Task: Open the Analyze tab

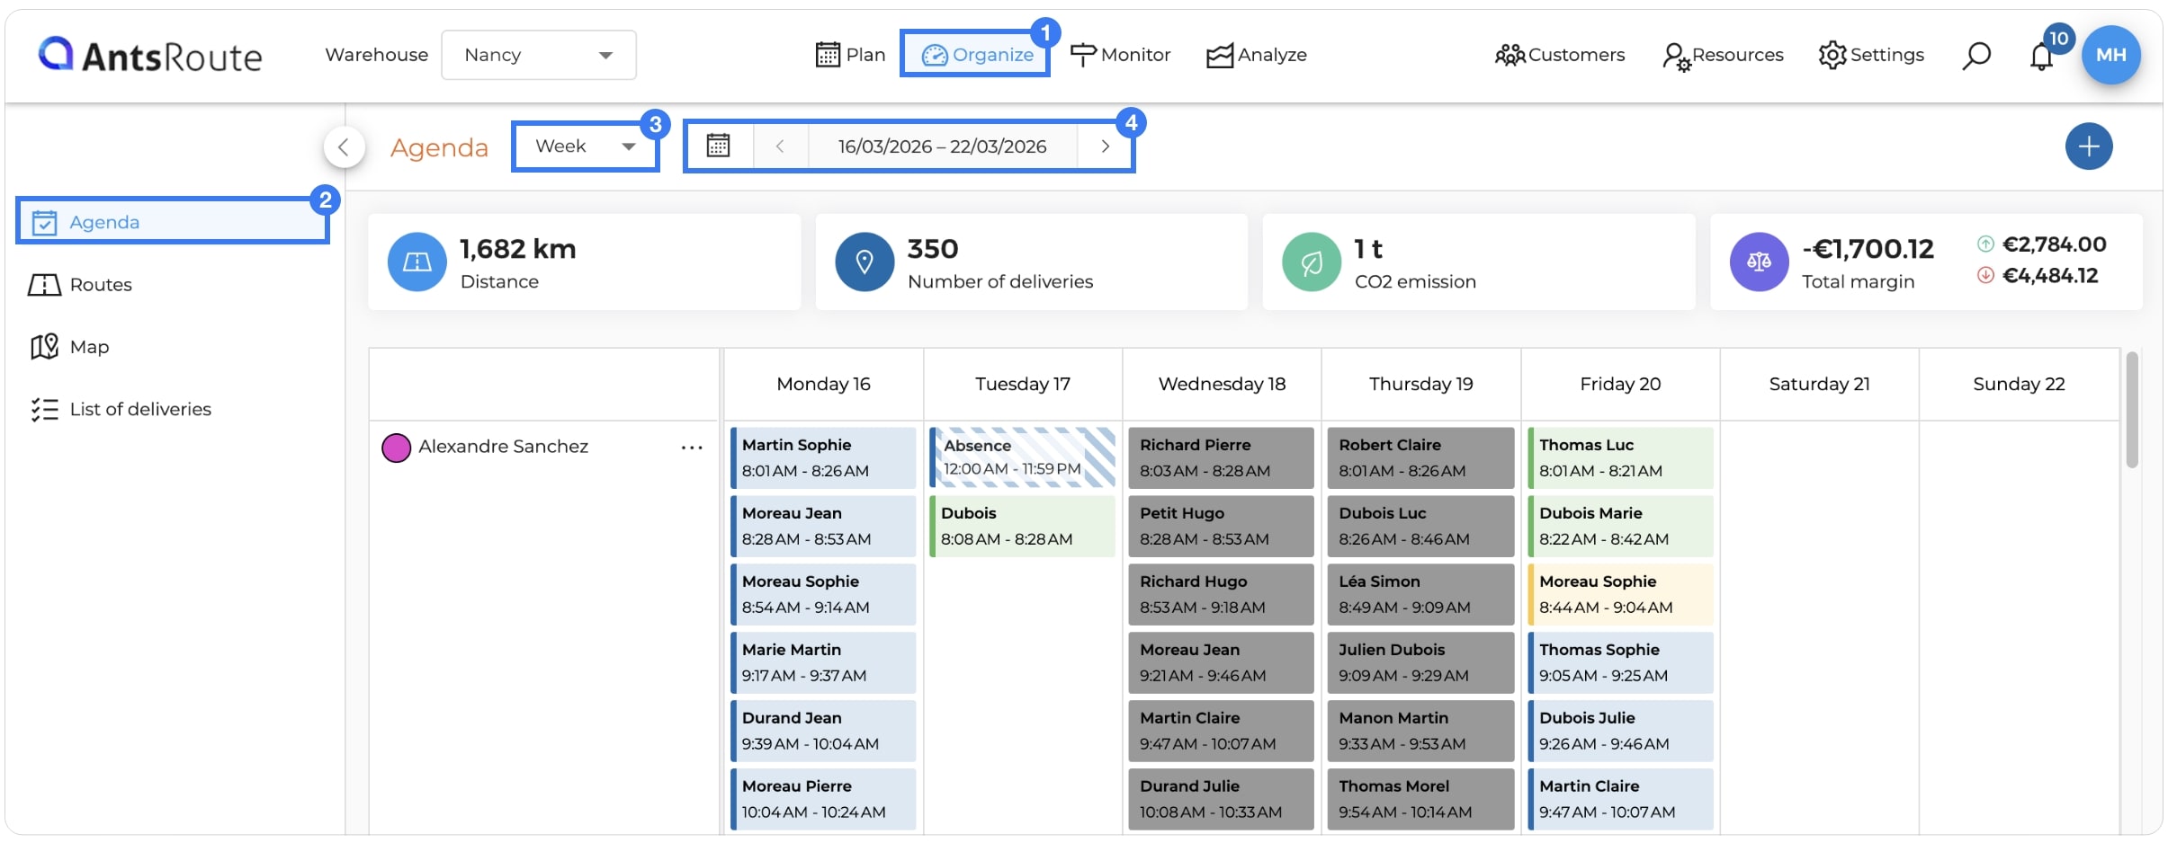Action: [1257, 55]
